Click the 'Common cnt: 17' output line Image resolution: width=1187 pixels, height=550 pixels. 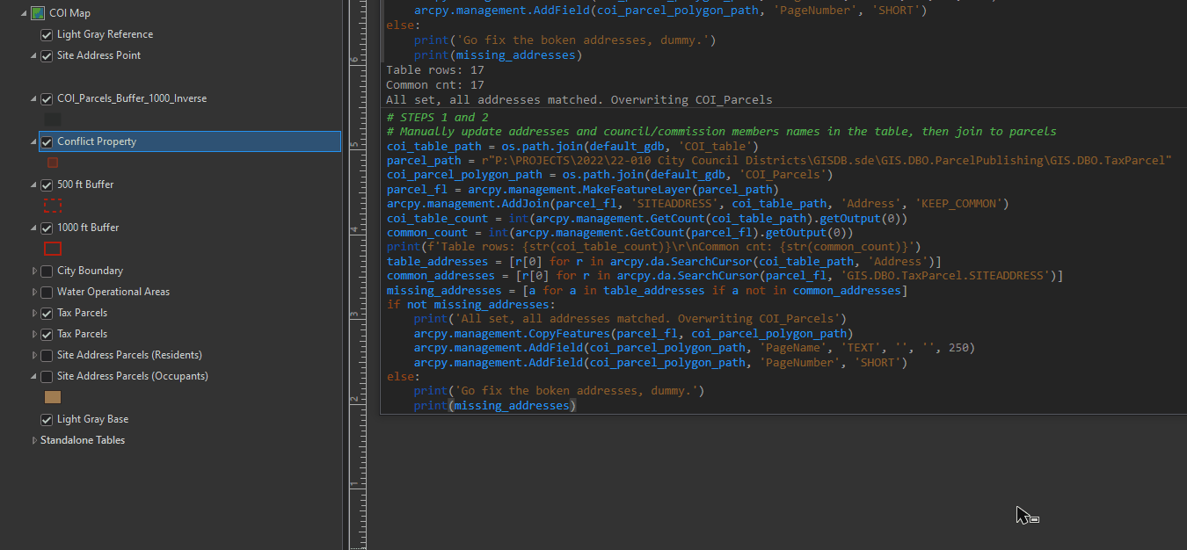click(x=435, y=86)
